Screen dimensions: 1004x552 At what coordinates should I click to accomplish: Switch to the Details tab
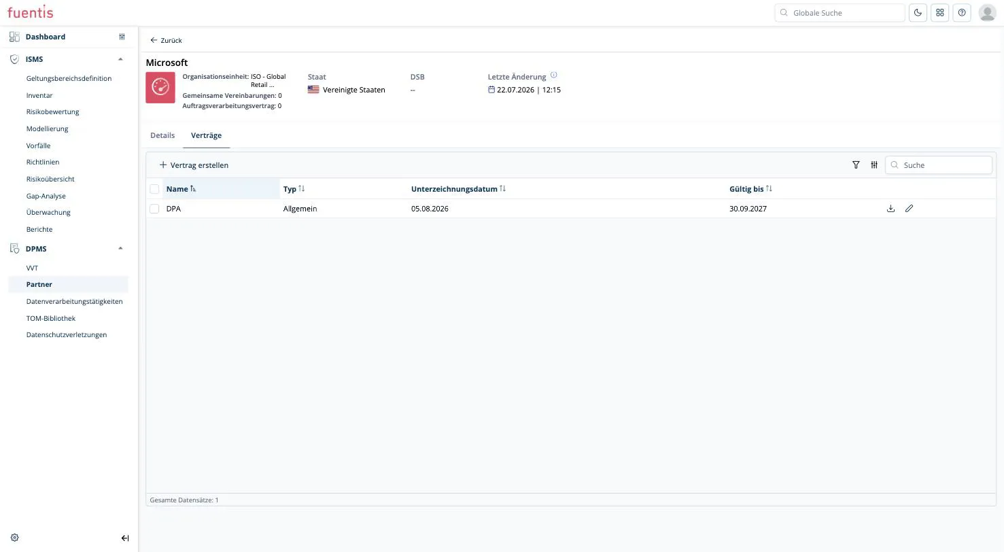click(x=162, y=135)
